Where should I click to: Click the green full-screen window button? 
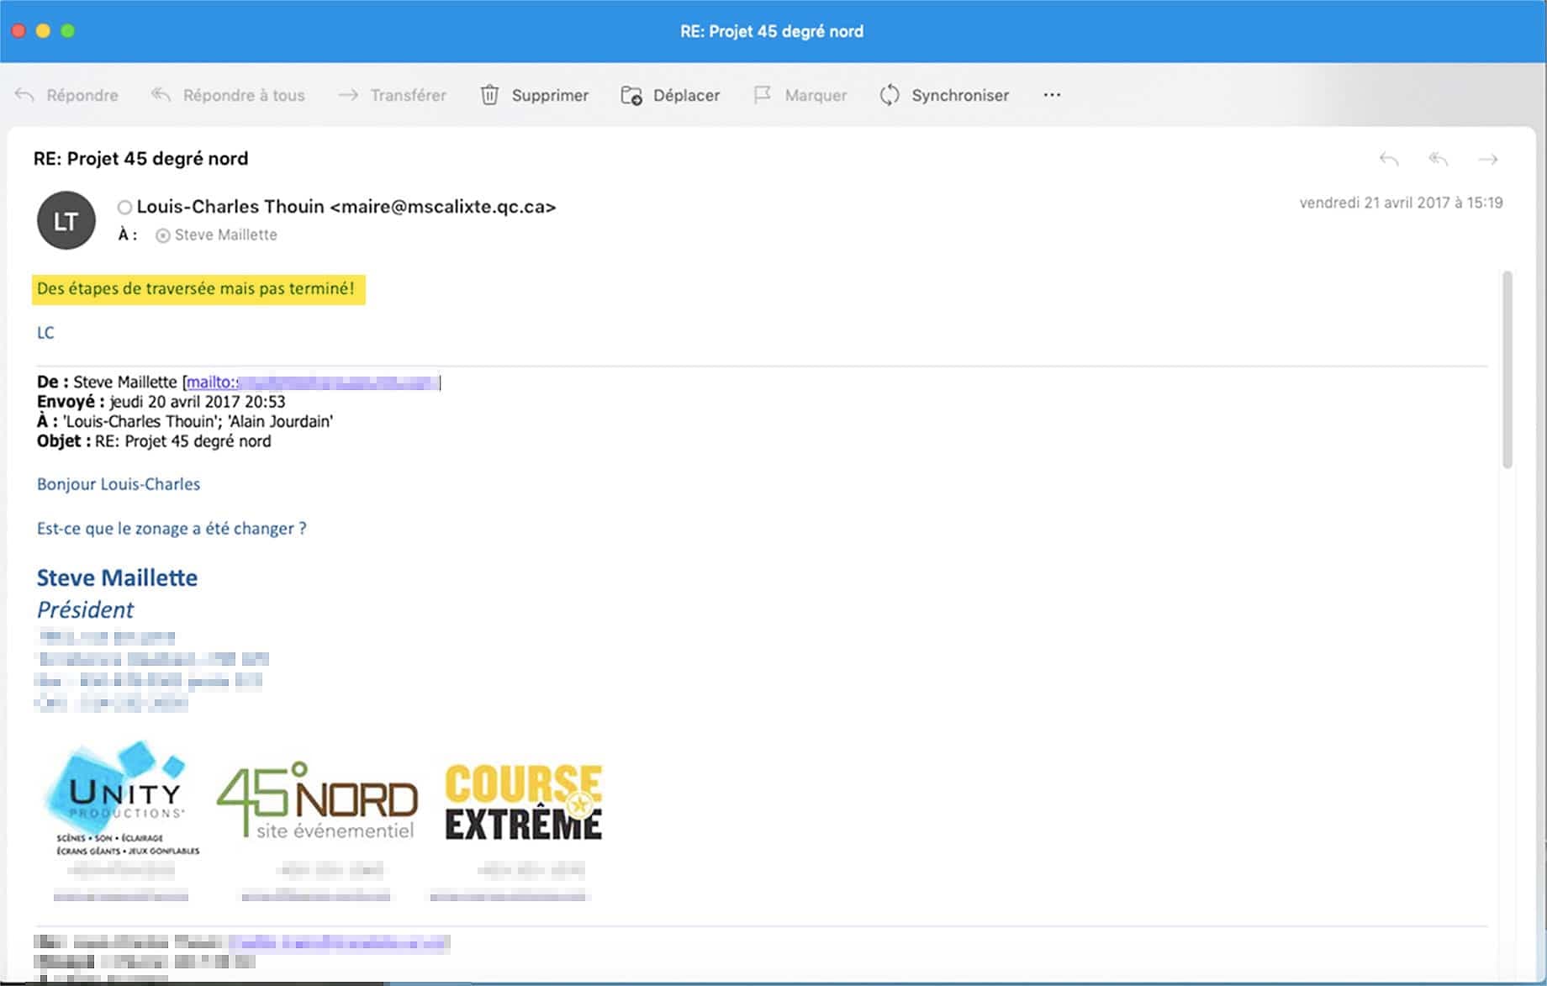(x=68, y=31)
